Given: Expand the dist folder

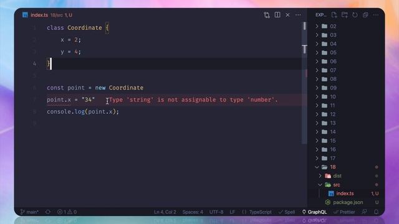Looking at the screenshot, I should [320, 175].
